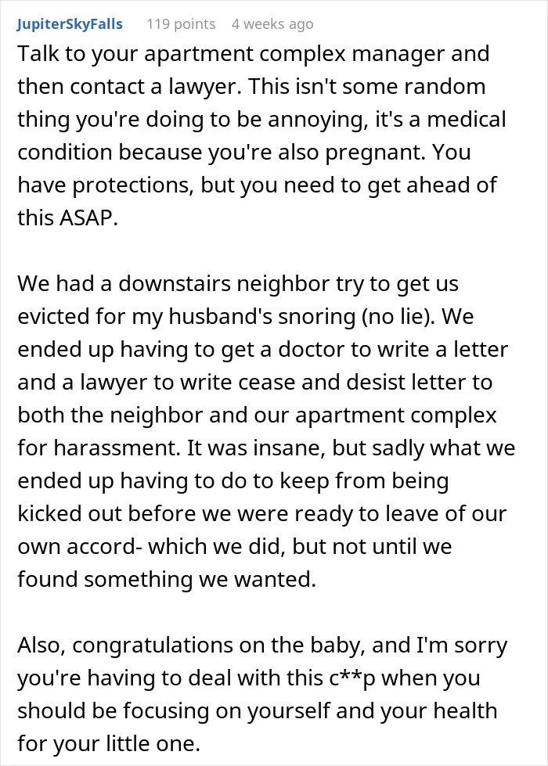Open JupiterSkyFalls user profile
This screenshot has height=766, width=548.
70,24
